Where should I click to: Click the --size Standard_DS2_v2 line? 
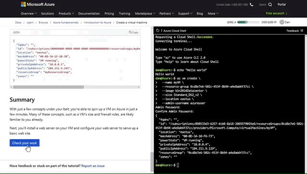coord(182,95)
